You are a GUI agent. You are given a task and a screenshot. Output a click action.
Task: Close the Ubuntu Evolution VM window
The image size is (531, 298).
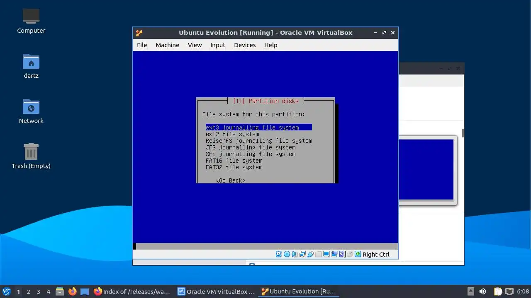click(393, 33)
